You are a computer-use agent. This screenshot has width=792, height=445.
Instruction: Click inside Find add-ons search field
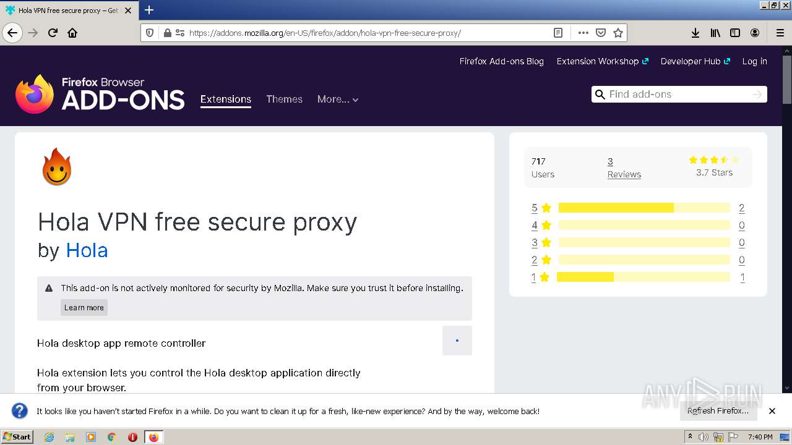click(678, 94)
